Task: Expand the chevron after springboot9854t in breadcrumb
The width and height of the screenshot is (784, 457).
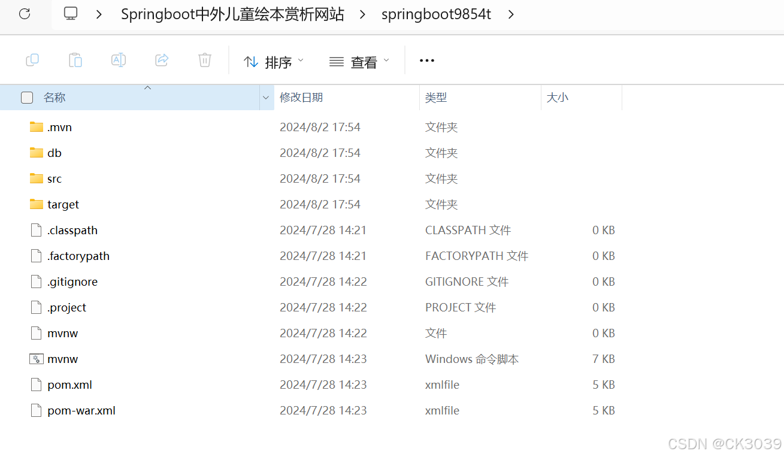Action: tap(511, 14)
